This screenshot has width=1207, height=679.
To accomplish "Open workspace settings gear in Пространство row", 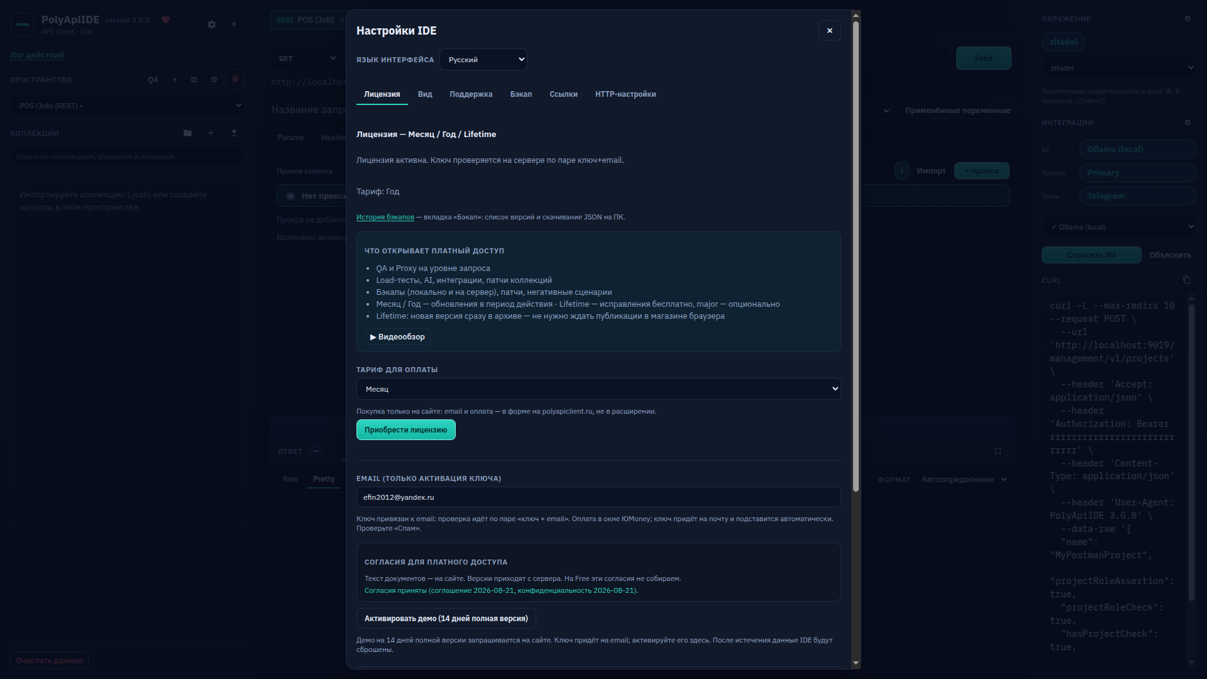I will coord(214,80).
